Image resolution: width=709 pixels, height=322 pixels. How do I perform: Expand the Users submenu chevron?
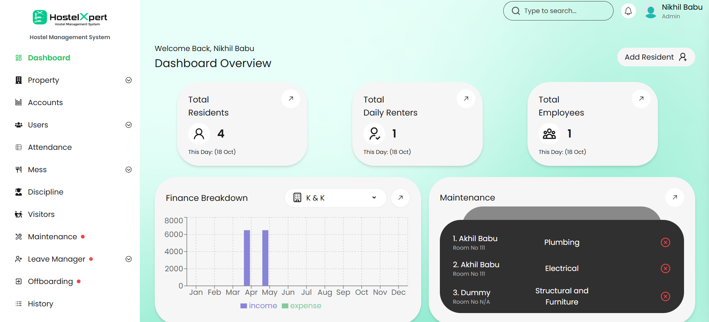point(129,125)
